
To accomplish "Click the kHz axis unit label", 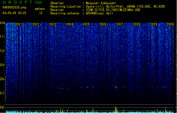I will pos(3,23).
